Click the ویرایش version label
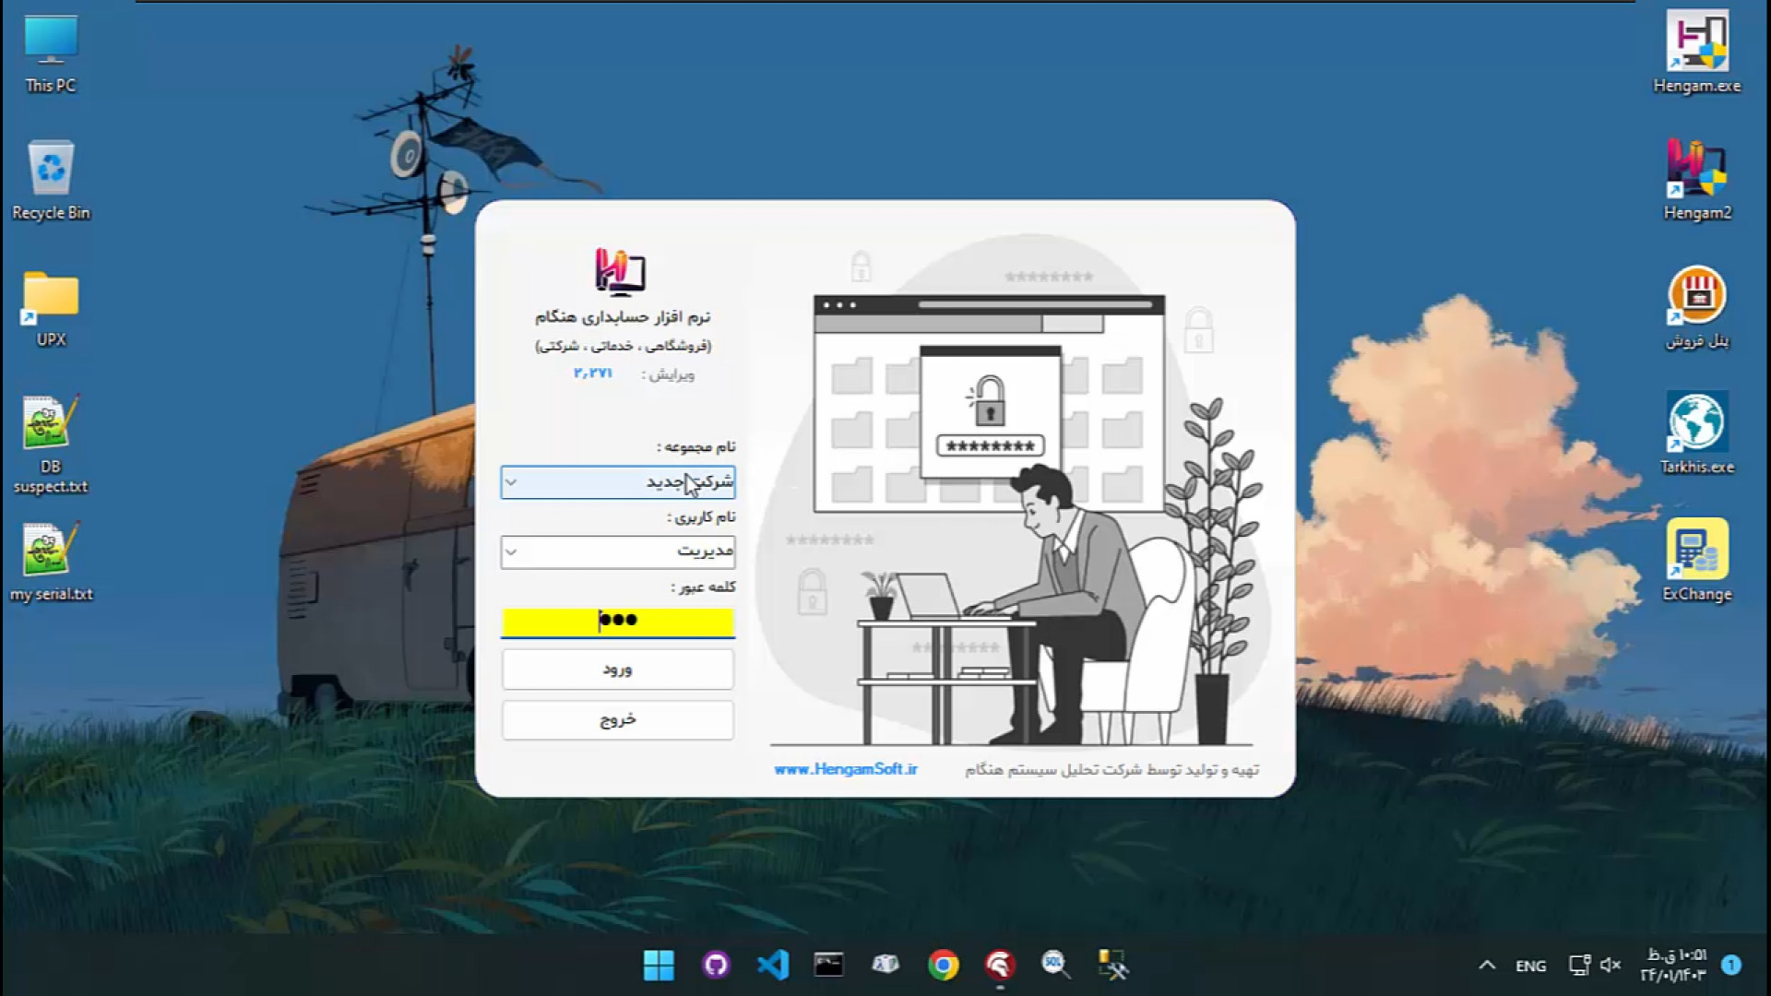The height and width of the screenshot is (996, 1771). [x=669, y=374]
